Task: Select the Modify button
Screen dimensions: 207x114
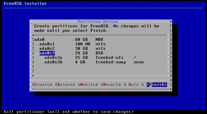Action: (88, 84)
